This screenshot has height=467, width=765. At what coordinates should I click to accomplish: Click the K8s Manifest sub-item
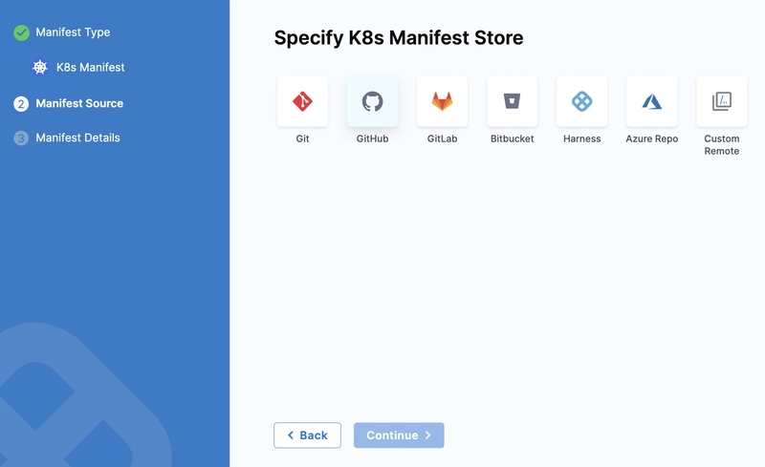tap(90, 67)
